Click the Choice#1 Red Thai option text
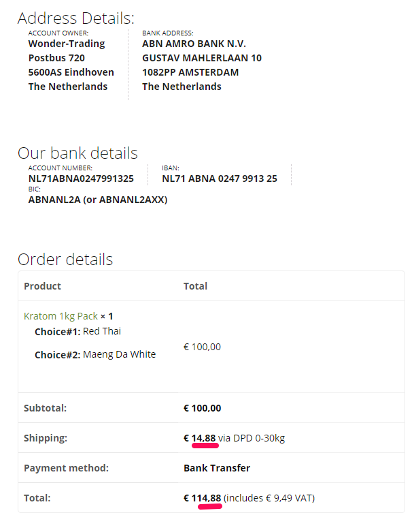The height and width of the screenshot is (528, 414). (77, 332)
